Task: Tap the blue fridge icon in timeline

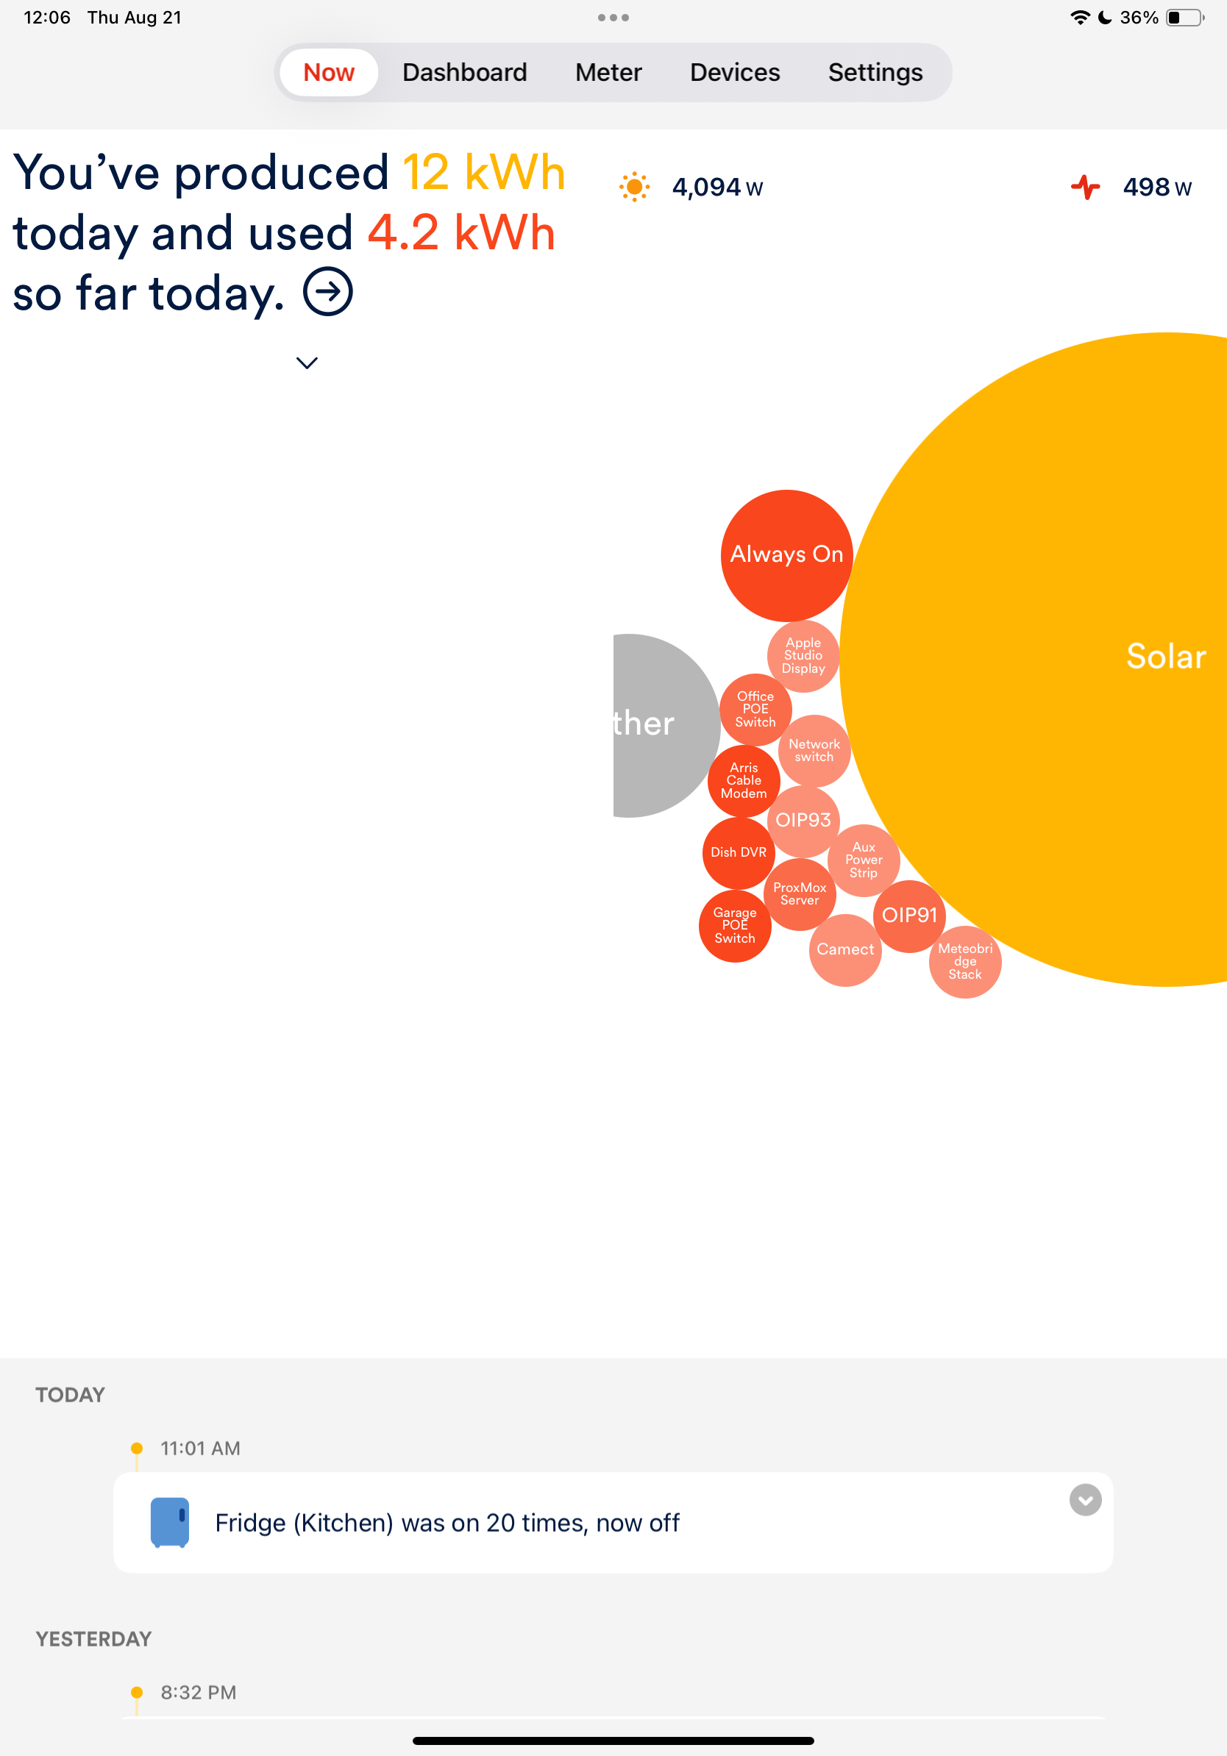Action: point(170,1522)
